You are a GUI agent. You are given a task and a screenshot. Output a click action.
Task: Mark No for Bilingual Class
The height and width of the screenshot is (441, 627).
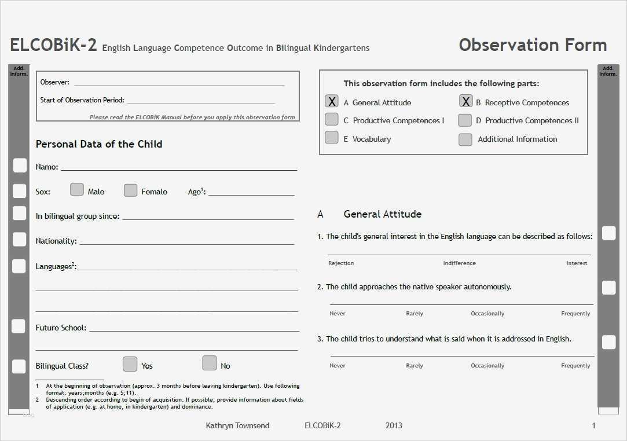(209, 363)
